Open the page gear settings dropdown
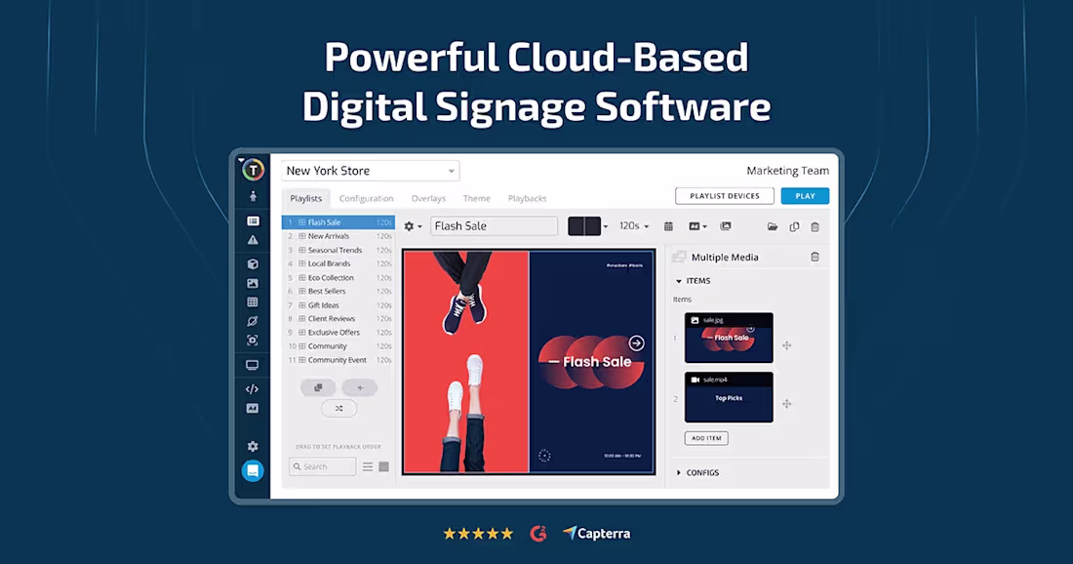Screen dimensions: 1073x564 point(413,225)
